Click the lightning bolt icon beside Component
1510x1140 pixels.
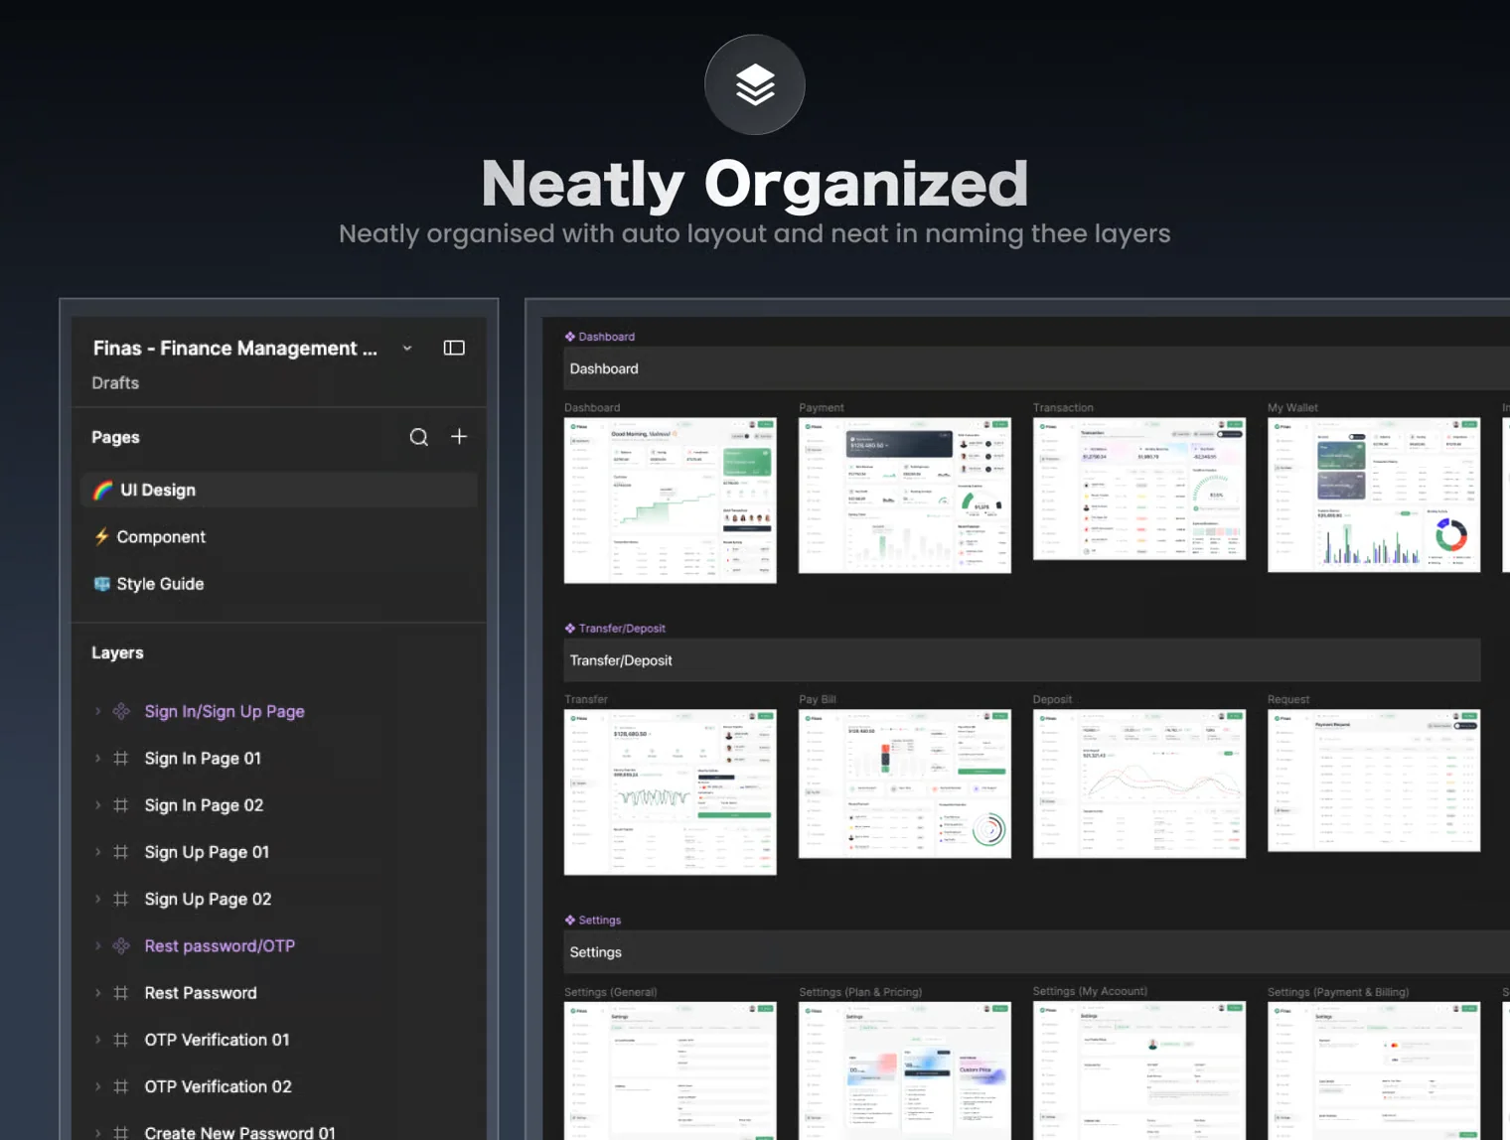101,537
